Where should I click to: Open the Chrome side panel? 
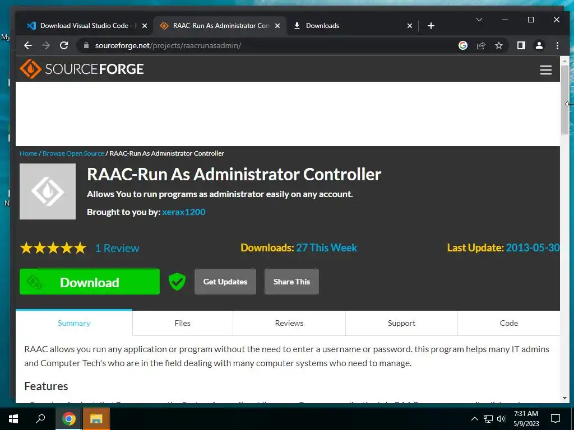coord(521,45)
